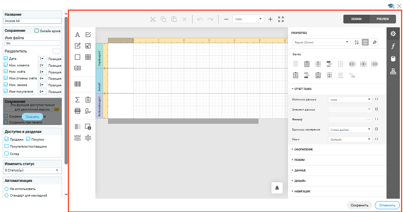Click the Имя файла input field
The height and width of the screenshot is (212, 403).
pos(32,43)
